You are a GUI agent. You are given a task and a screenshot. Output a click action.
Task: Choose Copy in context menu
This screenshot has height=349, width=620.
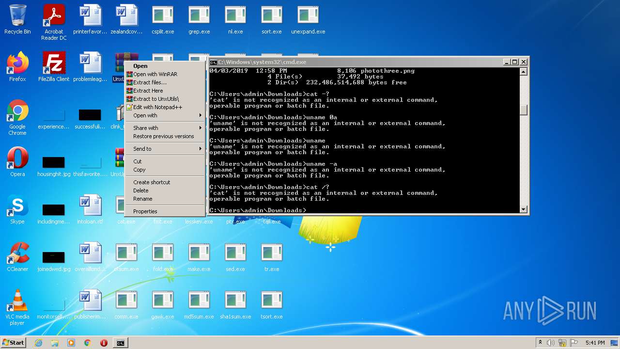point(165,170)
